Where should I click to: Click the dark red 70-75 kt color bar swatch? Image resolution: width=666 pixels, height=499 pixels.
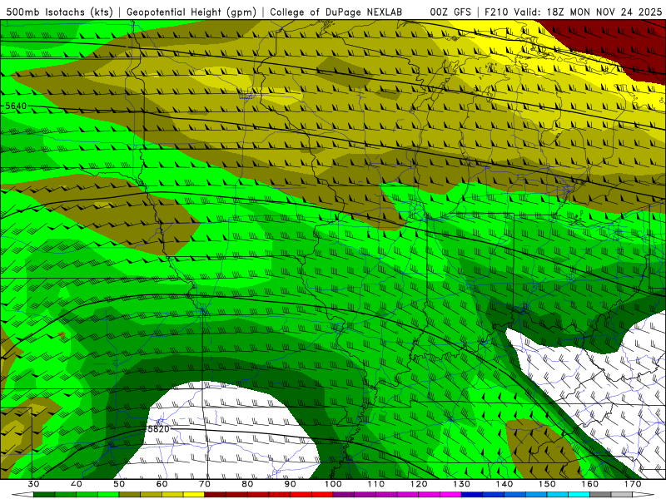216,495
